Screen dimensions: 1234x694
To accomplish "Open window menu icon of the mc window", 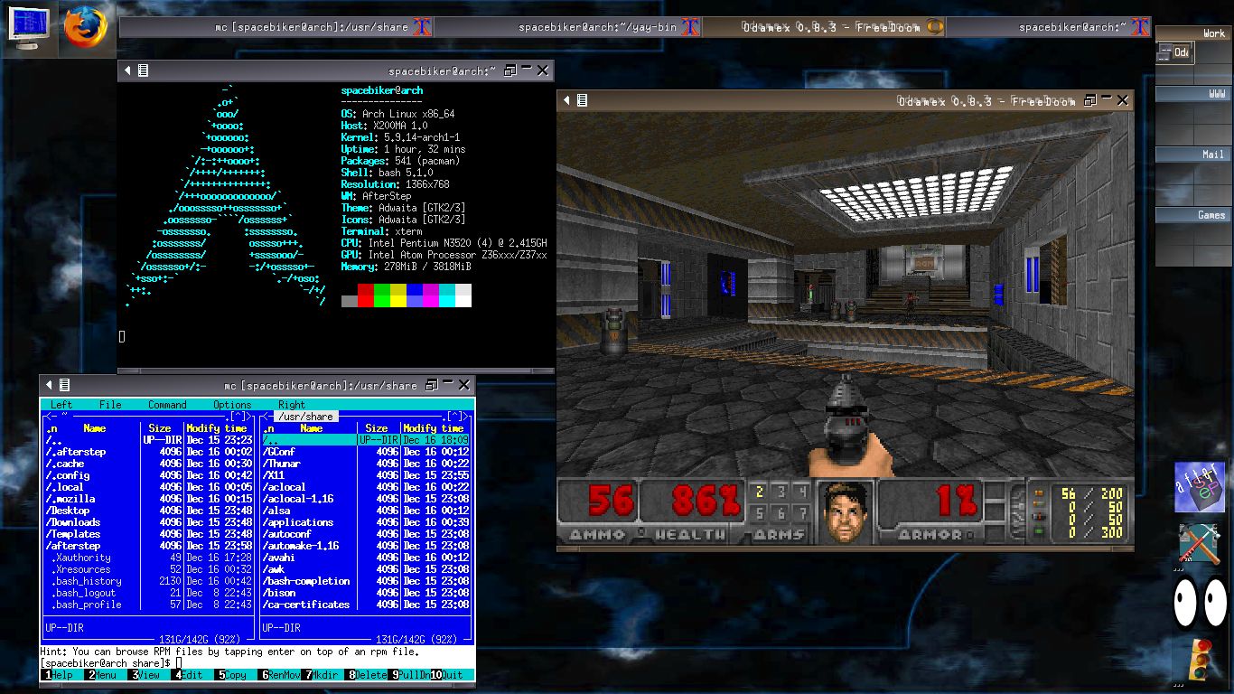I will click(x=65, y=385).
